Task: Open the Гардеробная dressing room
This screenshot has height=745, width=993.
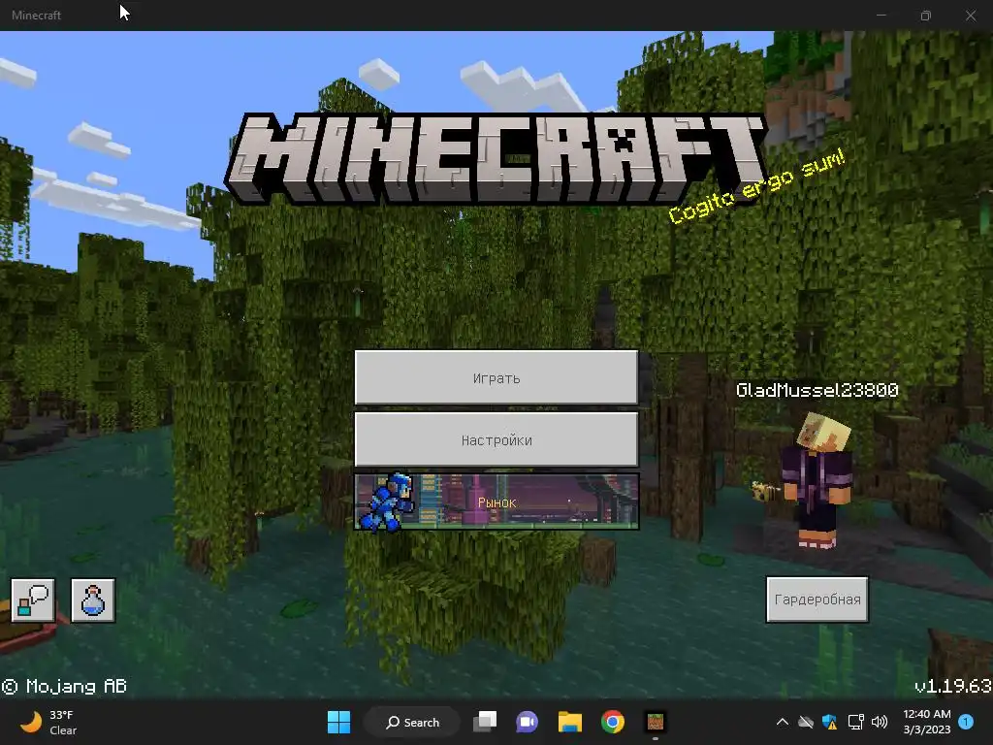Action: [x=817, y=599]
